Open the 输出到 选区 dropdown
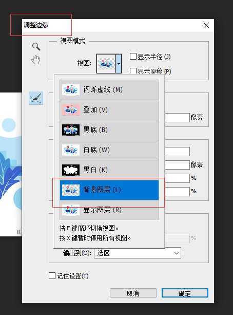 point(138,253)
